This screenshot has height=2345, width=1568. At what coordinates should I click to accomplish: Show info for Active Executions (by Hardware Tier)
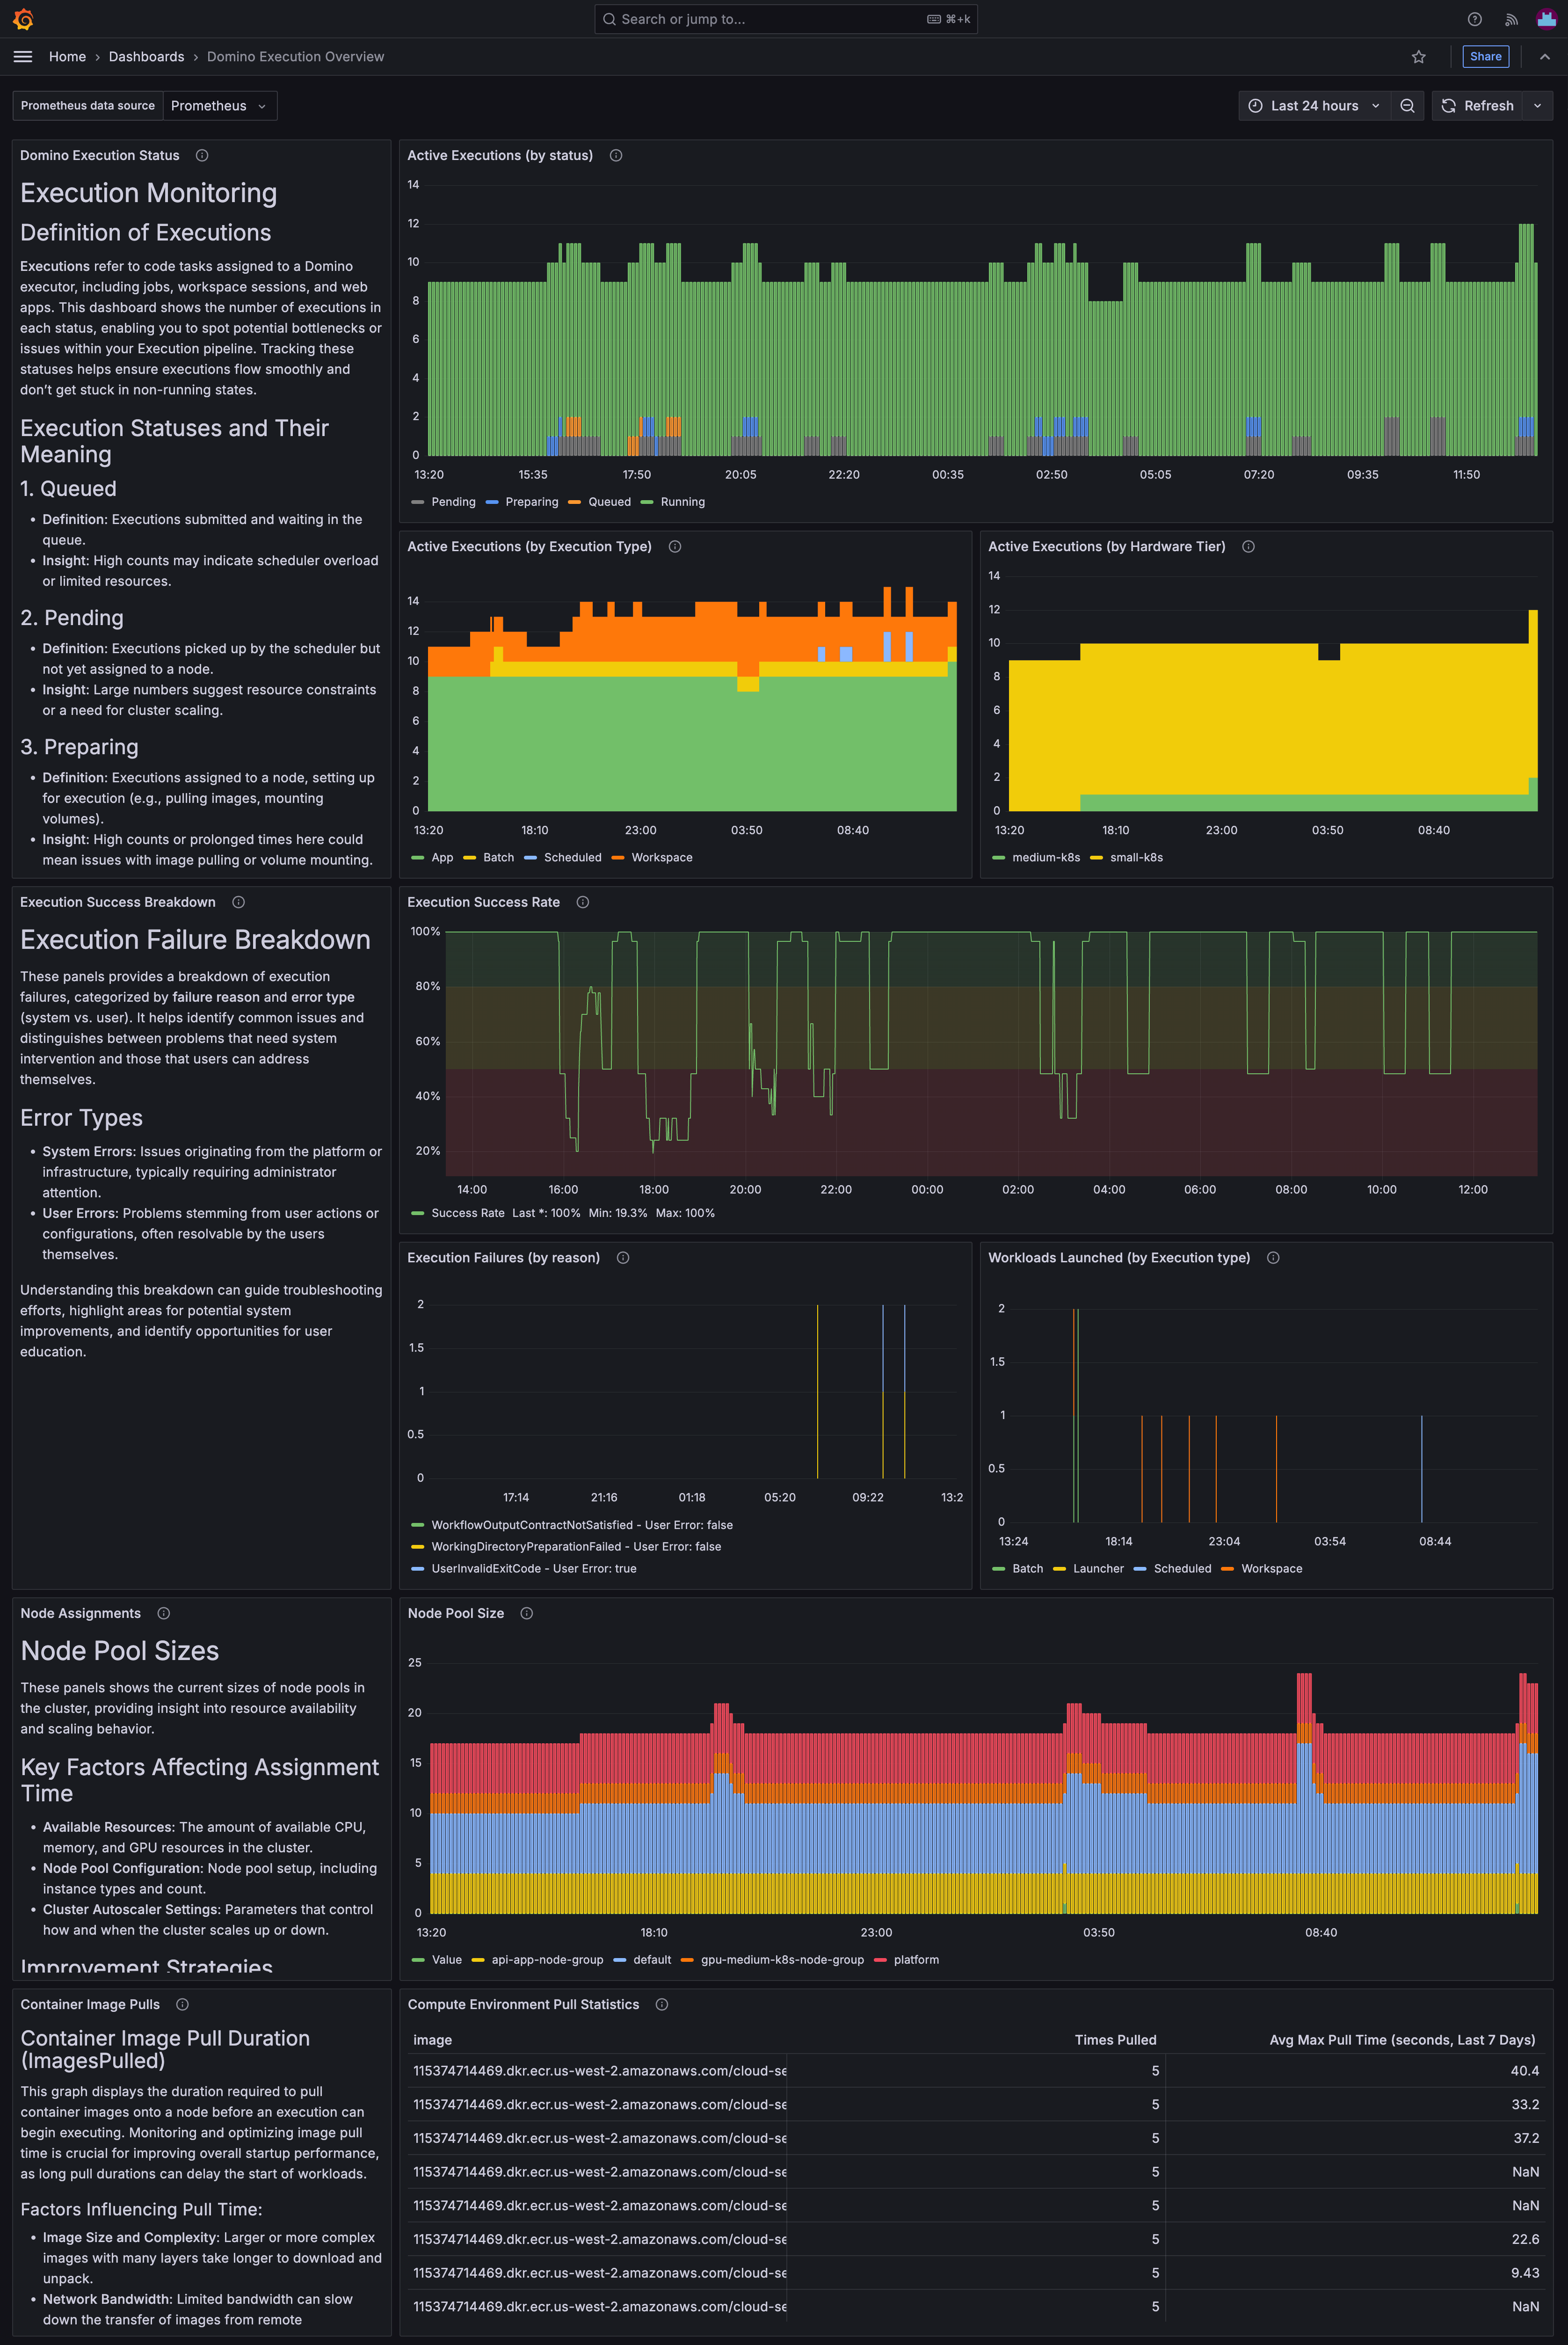click(1248, 547)
